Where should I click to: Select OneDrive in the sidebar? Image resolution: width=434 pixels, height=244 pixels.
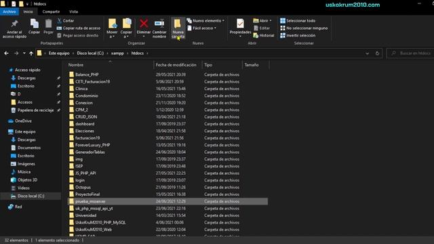[20, 121]
